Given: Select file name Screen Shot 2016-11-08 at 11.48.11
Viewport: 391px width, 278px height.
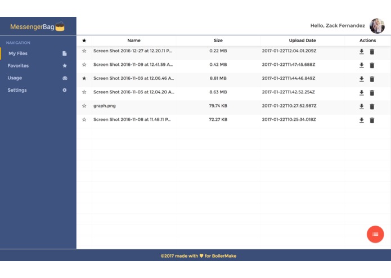Looking at the screenshot, I should click(132, 119).
